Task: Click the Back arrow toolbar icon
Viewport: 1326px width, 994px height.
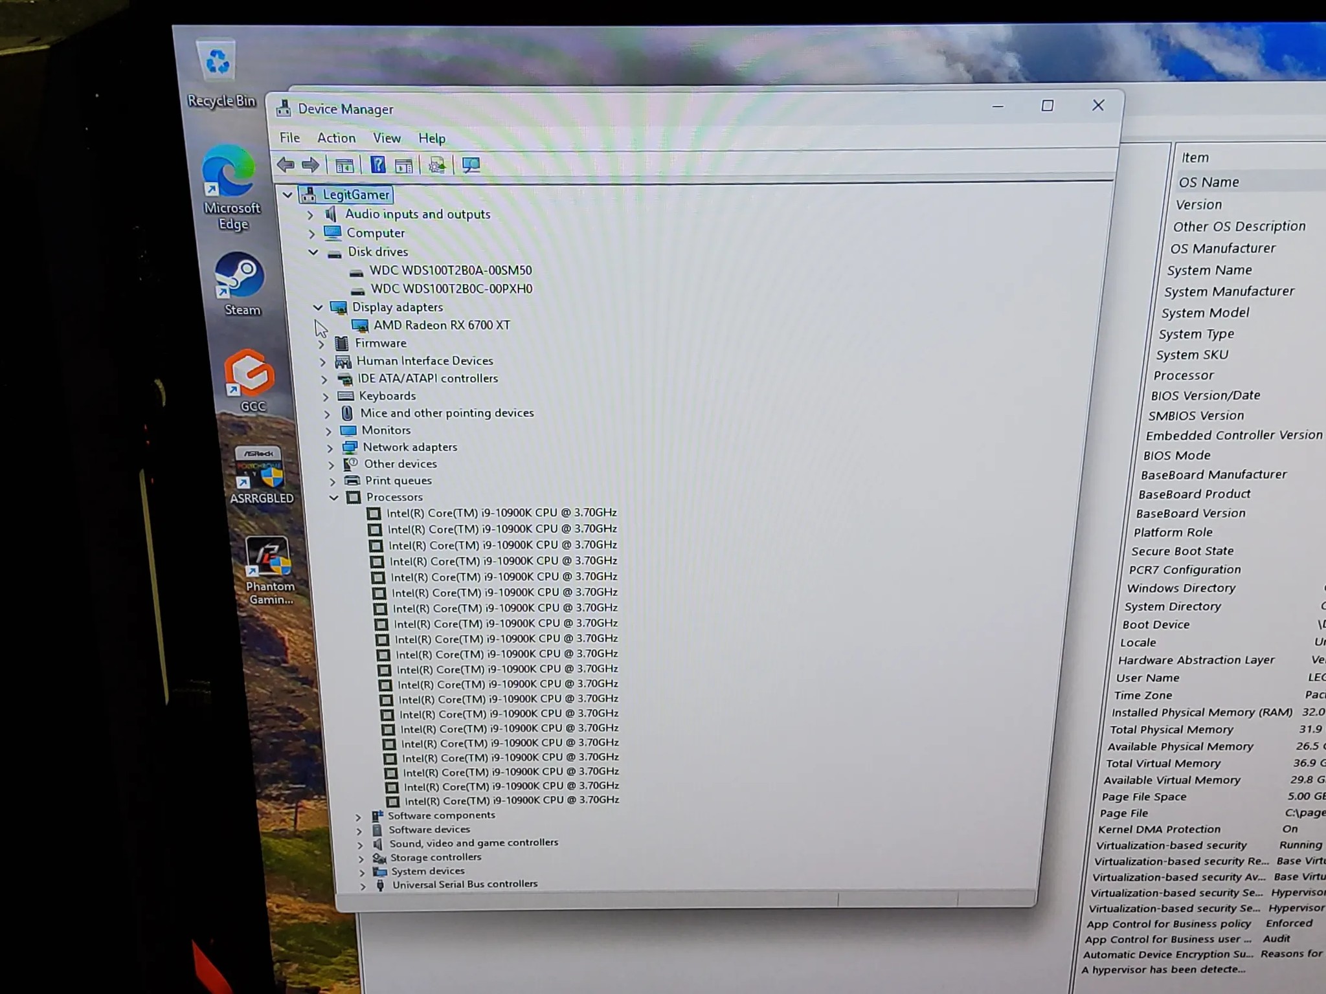Action: 286,164
